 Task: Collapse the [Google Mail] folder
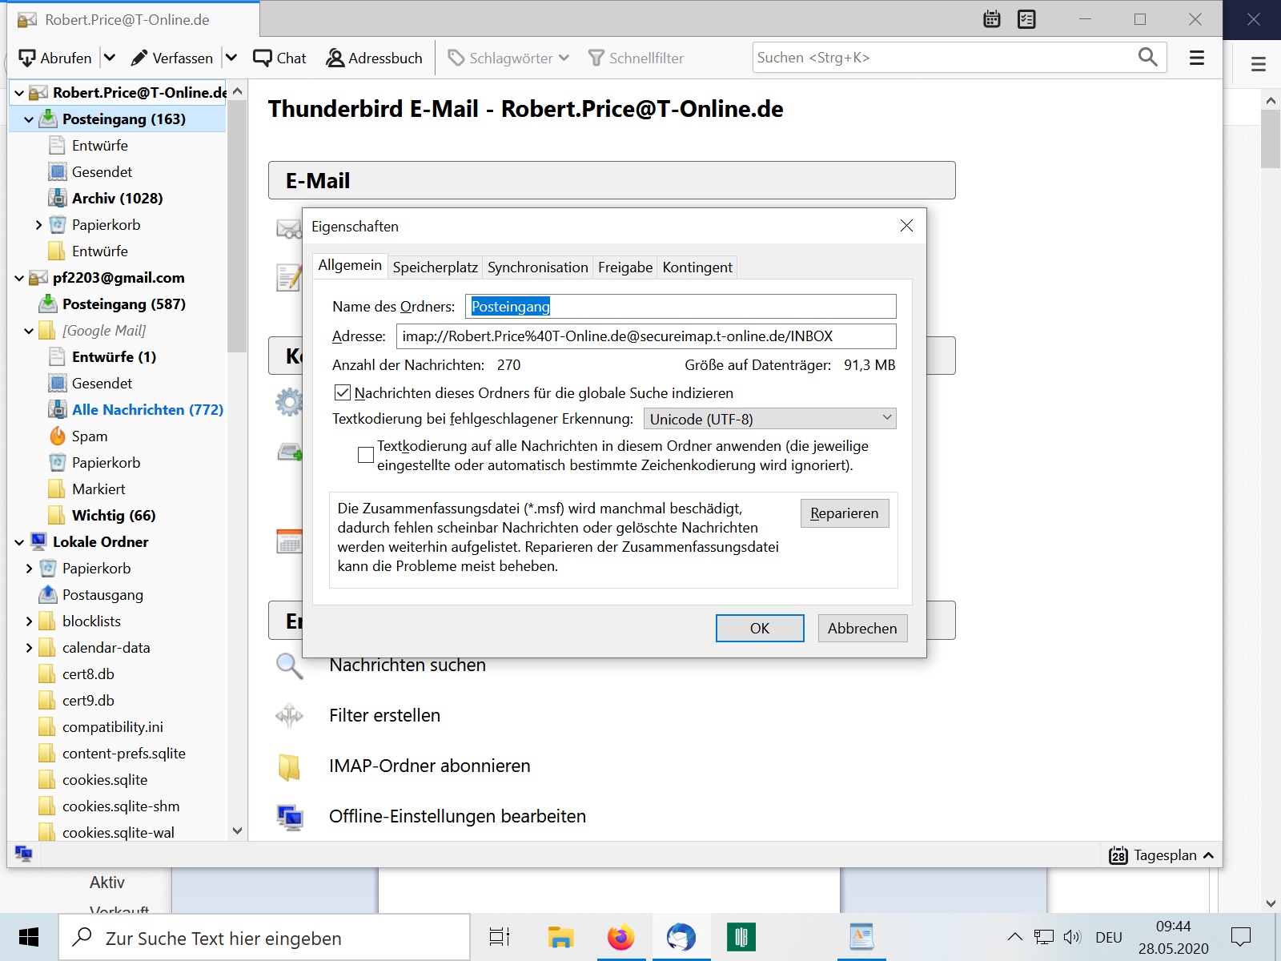tap(29, 331)
